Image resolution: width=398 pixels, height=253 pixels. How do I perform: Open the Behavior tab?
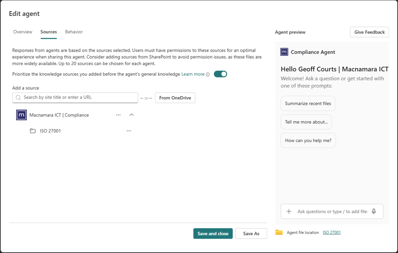click(74, 32)
